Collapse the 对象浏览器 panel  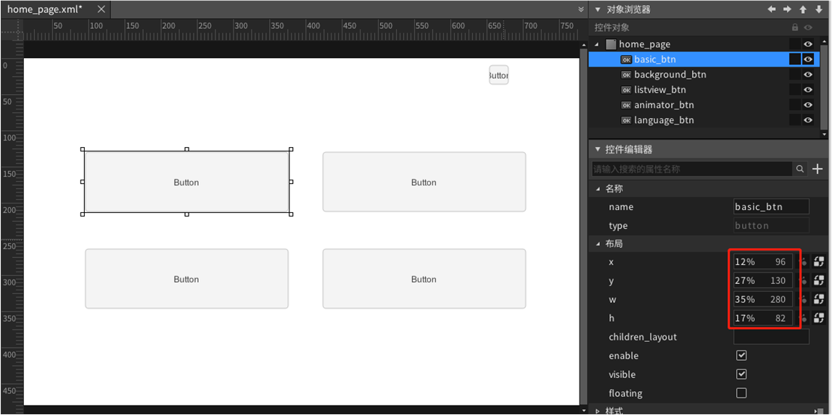pyautogui.click(x=598, y=9)
